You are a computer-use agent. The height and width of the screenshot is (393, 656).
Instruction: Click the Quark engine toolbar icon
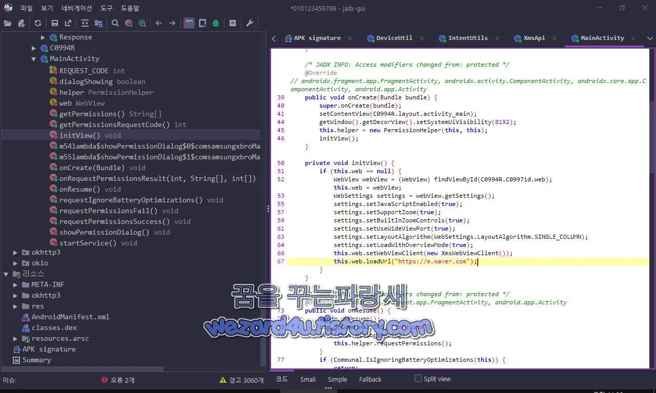tap(202, 23)
